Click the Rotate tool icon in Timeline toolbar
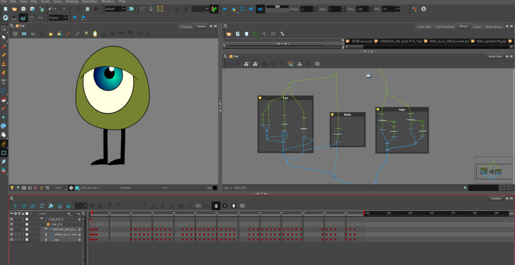The height and width of the screenshot is (265, 515). [x=24, y=206]
